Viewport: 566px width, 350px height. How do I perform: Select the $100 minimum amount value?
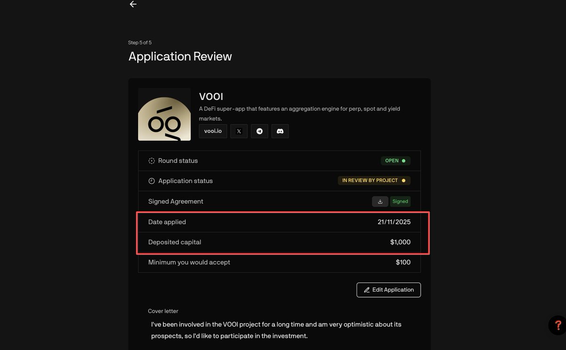click(x=403, y=262)
